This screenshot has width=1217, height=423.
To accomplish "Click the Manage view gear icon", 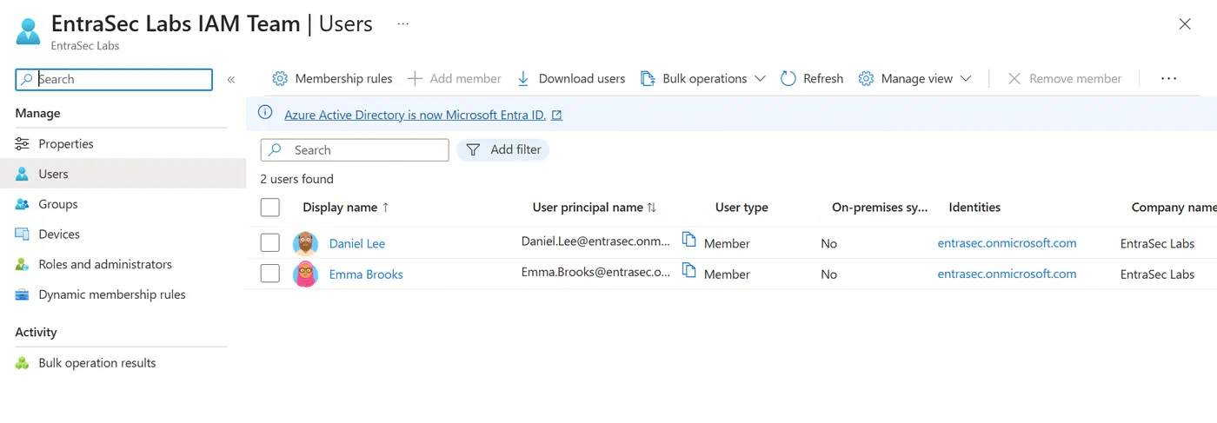I will (x=866, y=78).
